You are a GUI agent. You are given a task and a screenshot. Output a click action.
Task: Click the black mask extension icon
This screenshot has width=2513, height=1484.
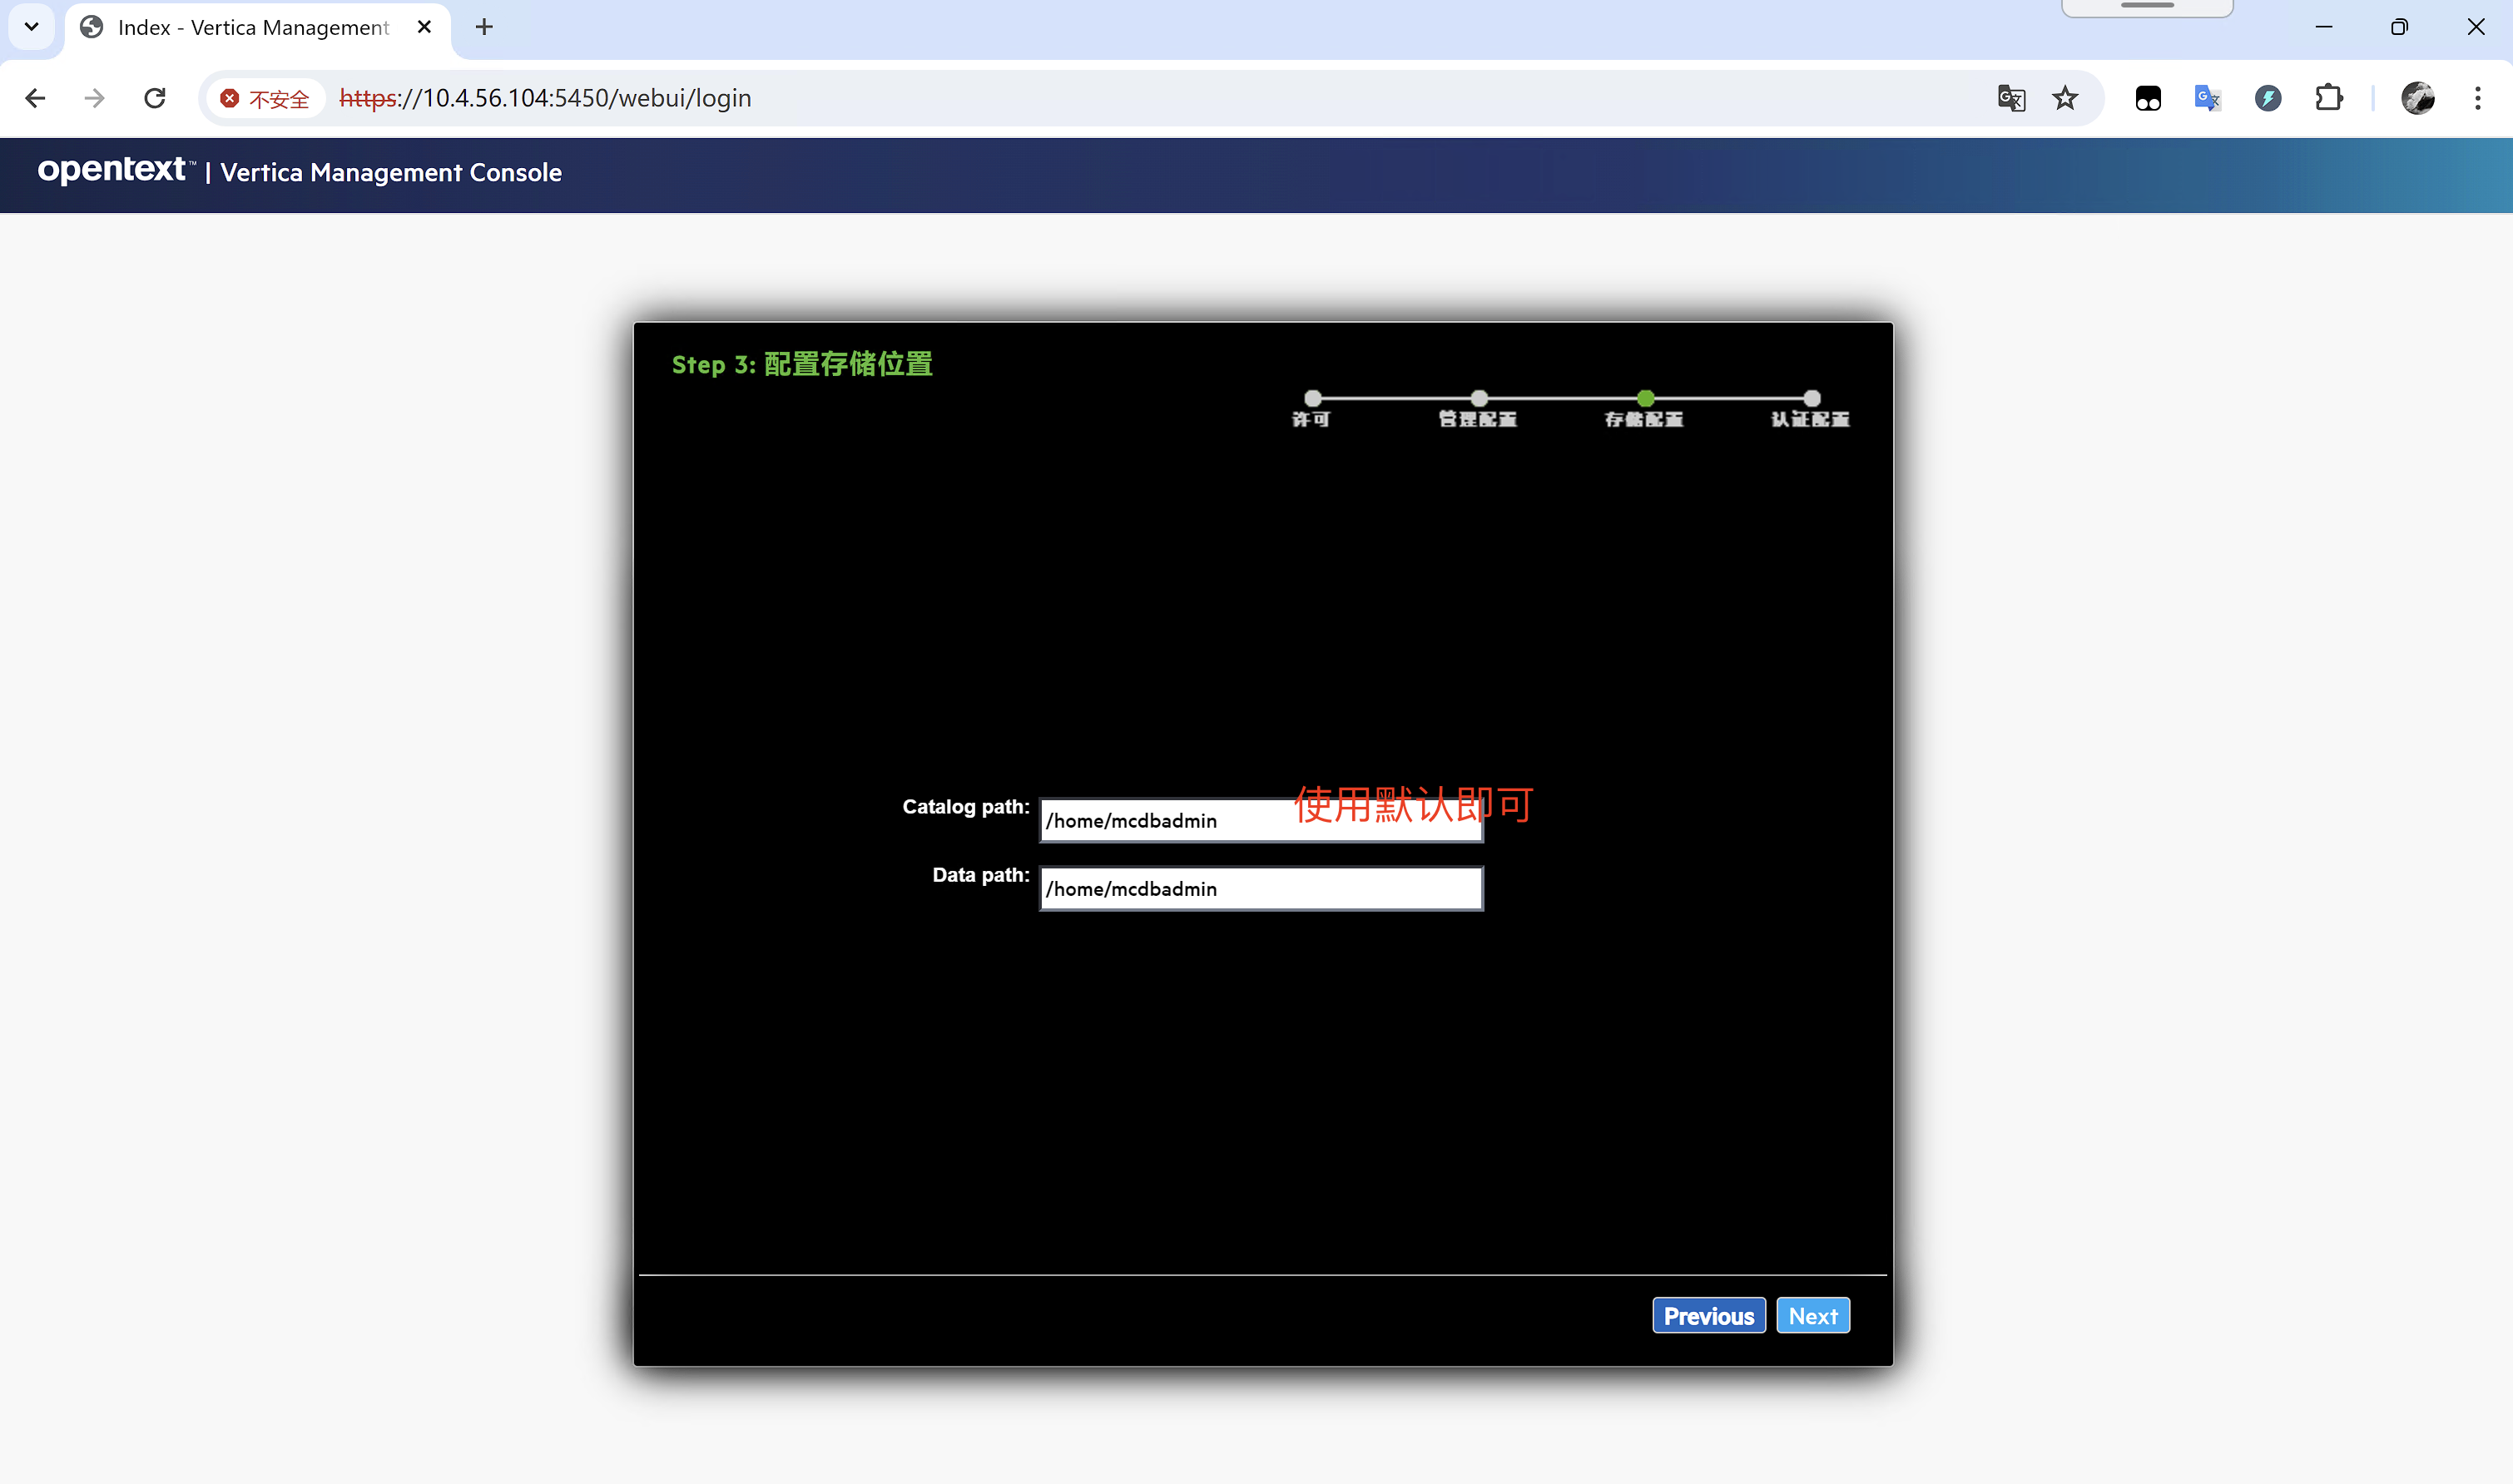[x=2148, y=98]
